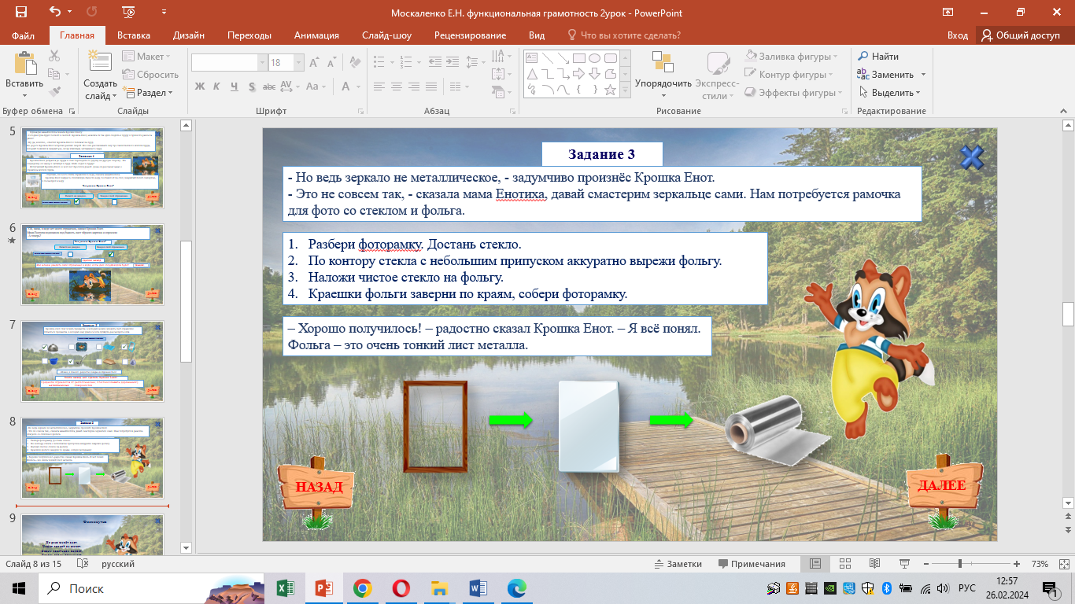Screen dimensions: 1075x604
Task: Click the Вставить paste clipboard icon
Action: (24, 63)
